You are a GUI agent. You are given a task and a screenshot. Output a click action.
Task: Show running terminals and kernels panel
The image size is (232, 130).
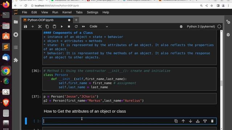coord(16,35)
